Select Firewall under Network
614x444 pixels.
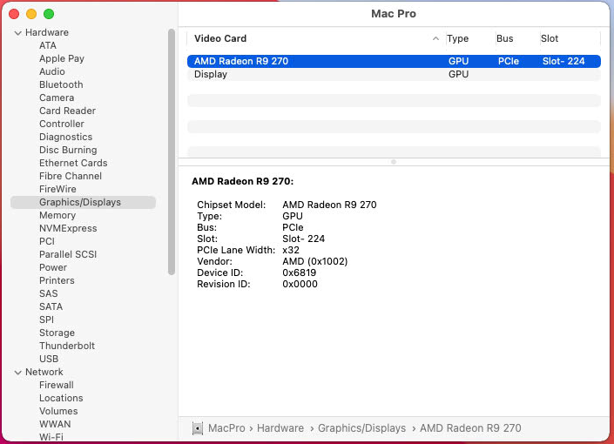pos(56,386)
